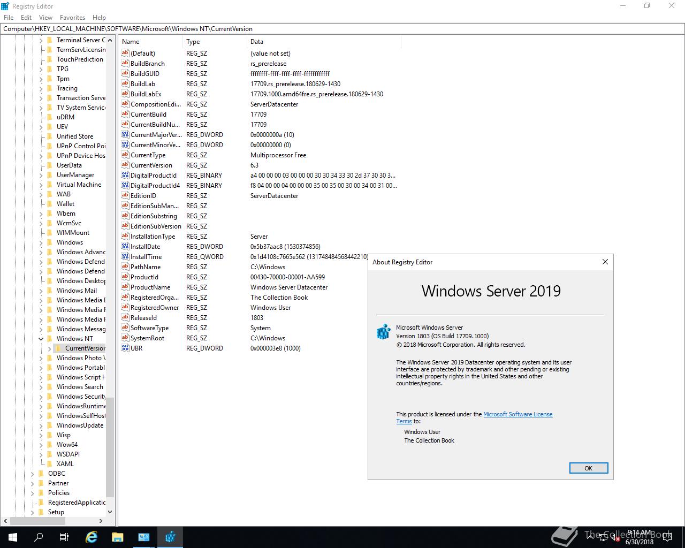Sort values by Type column header
This screenshot has width=685, height=548.
pyautogui.click(x=215, y=41)
